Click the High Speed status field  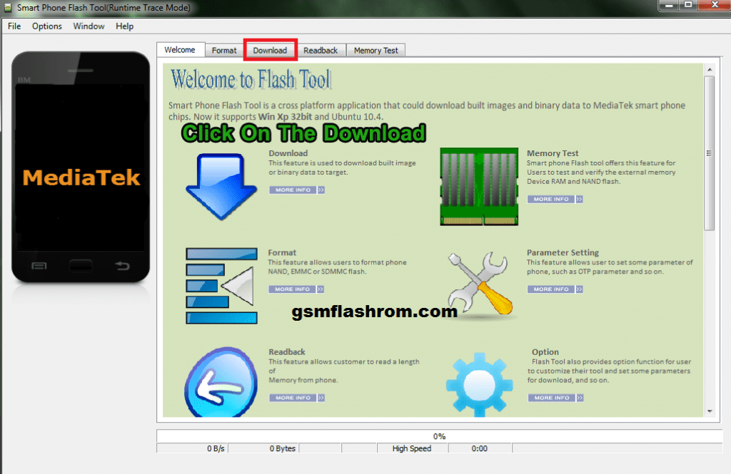(x=413, y=448)
